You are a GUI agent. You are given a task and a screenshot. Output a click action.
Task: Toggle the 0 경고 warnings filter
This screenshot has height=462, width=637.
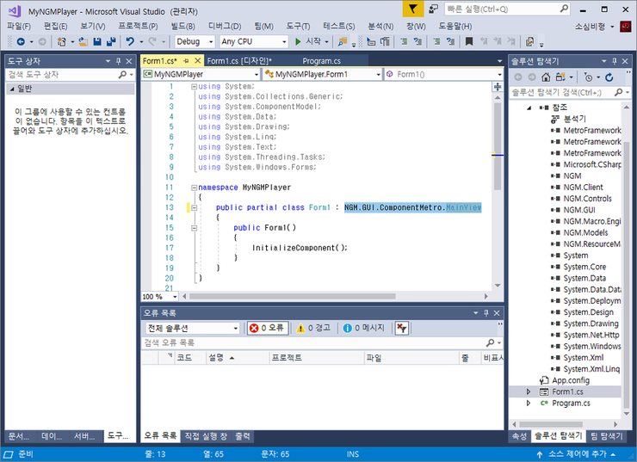coord(313,328)
